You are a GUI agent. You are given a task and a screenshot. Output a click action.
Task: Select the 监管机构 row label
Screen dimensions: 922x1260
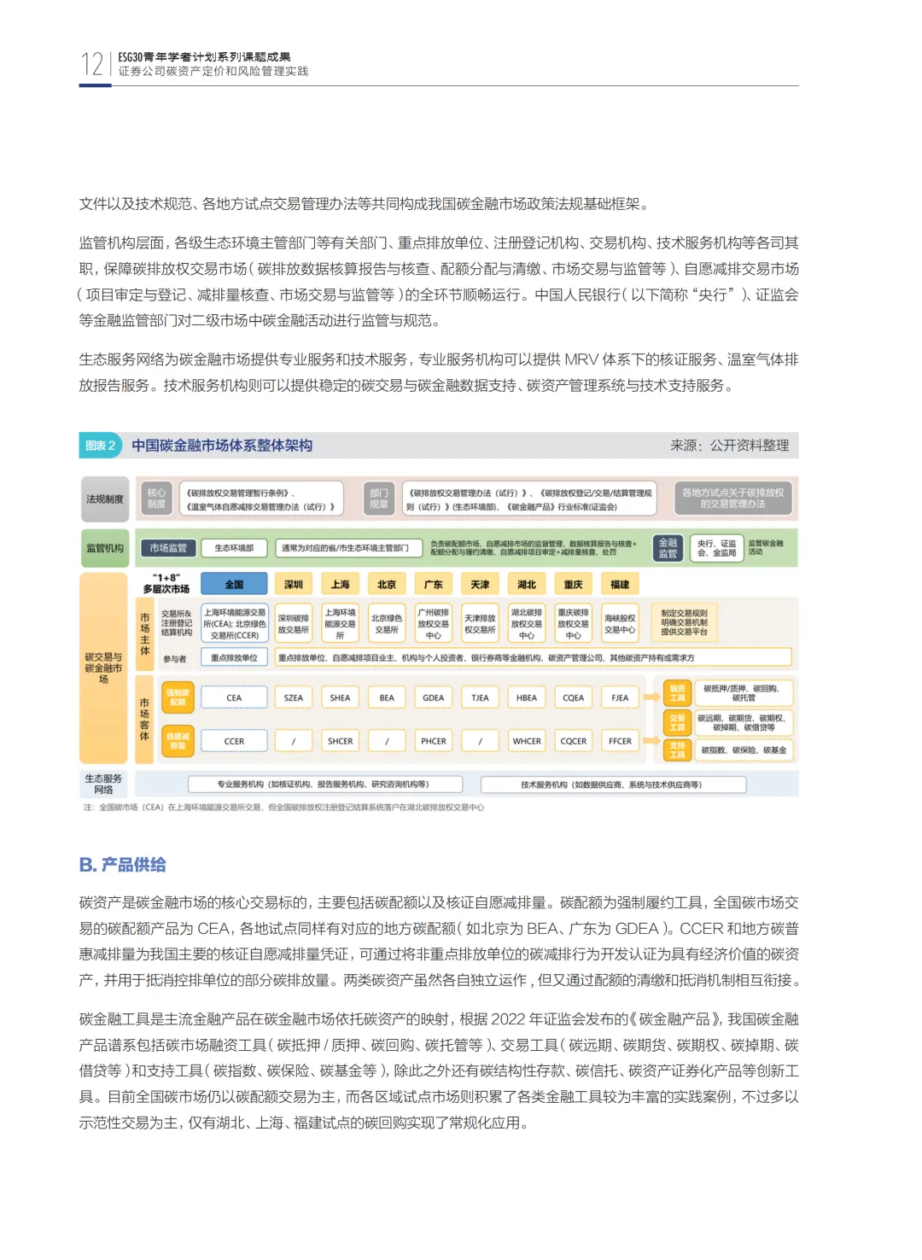(104, 548)
